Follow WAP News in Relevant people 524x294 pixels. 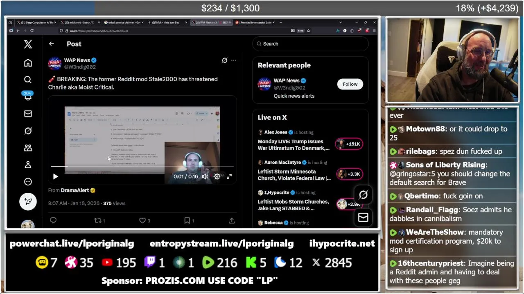point(350,84)
